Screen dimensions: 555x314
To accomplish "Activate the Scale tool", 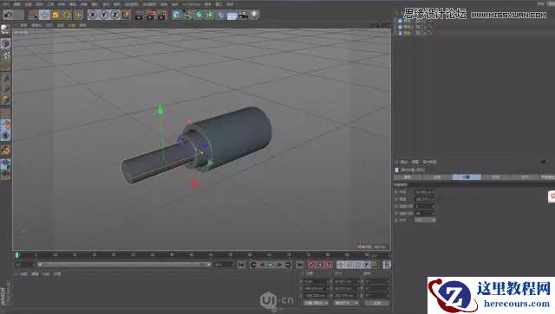I will pyautogui.click(x=55, y=15).
